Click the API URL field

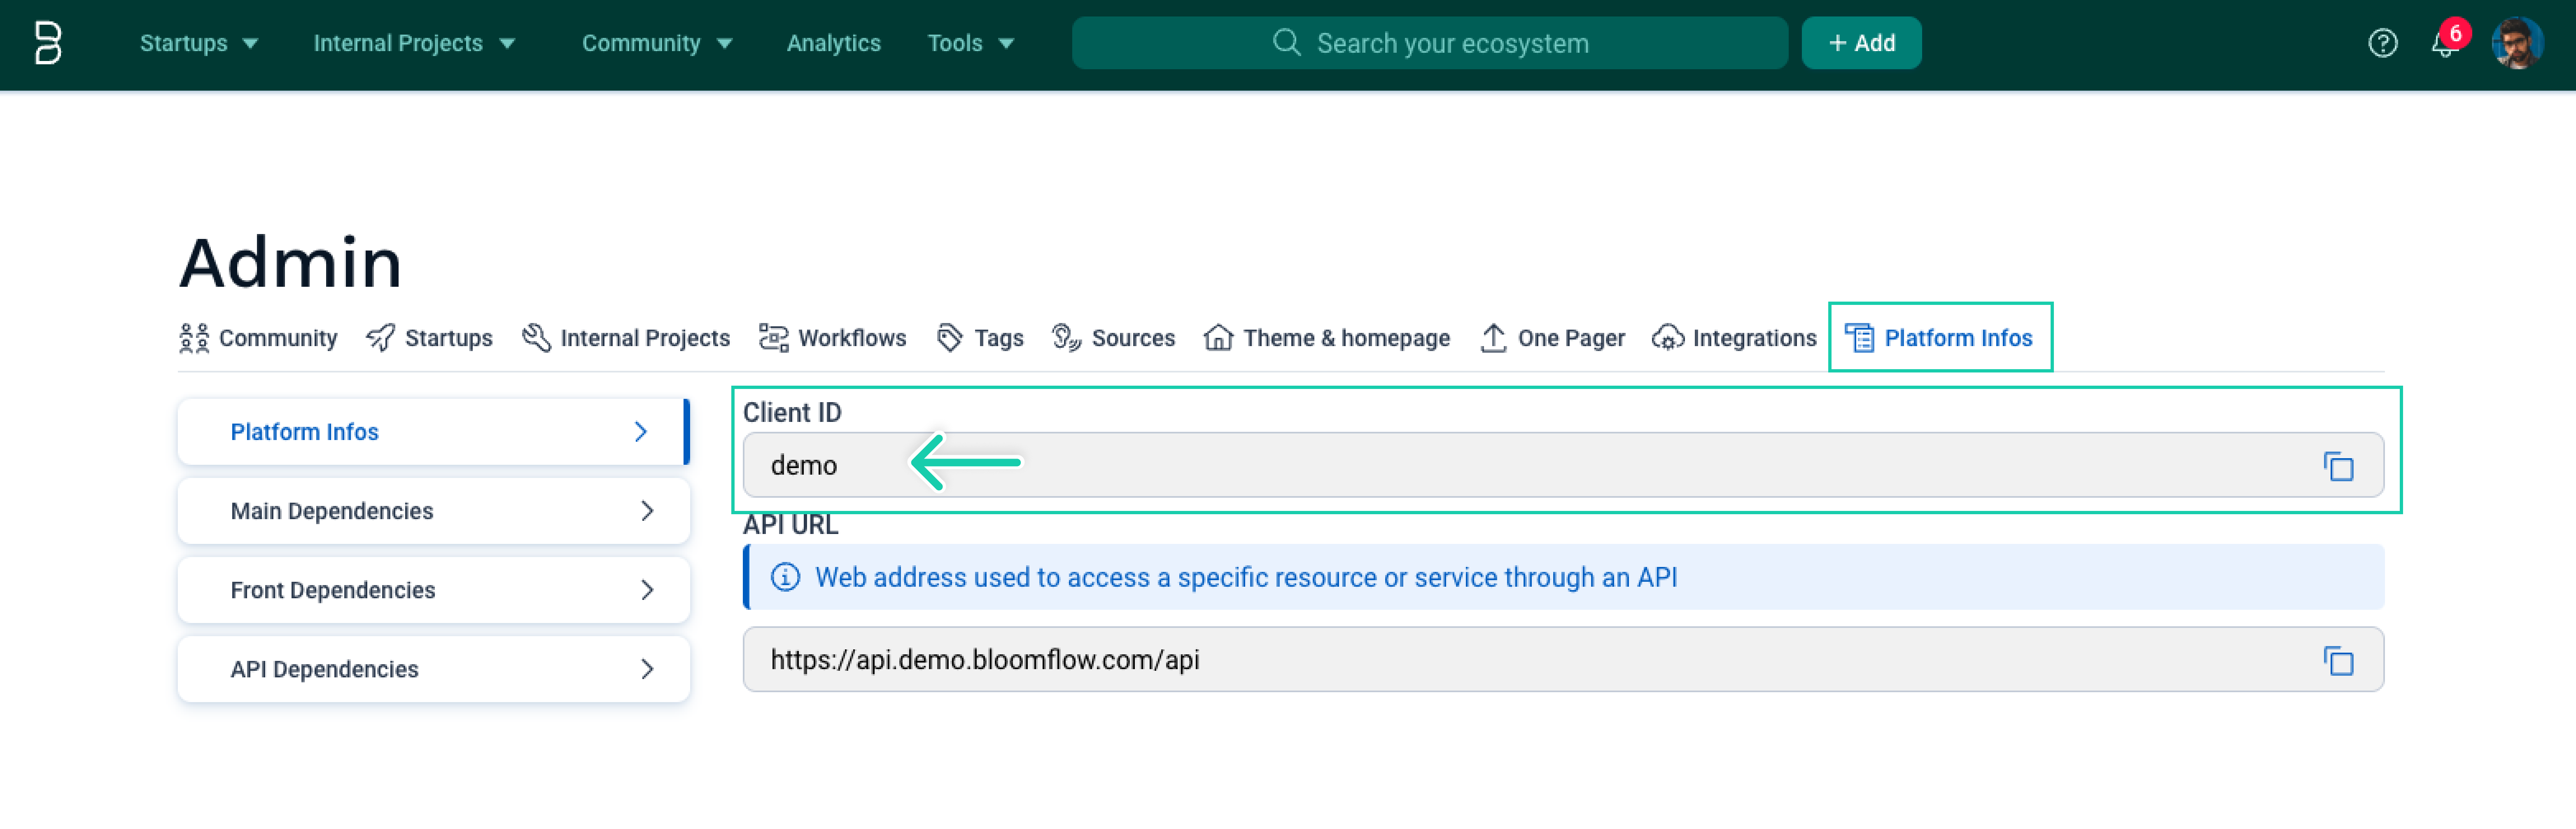coord(1563,660)
